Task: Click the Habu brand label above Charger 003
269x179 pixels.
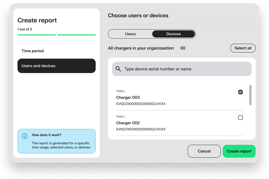Action: [x=120, y=91]
